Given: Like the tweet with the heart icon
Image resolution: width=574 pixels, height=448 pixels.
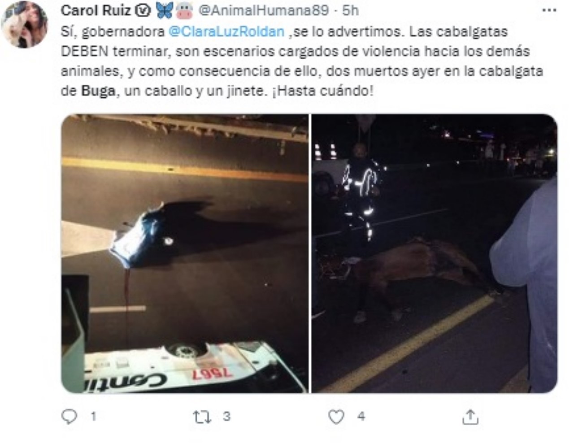Looking at the screenshot, I should (x=336, y=417).
